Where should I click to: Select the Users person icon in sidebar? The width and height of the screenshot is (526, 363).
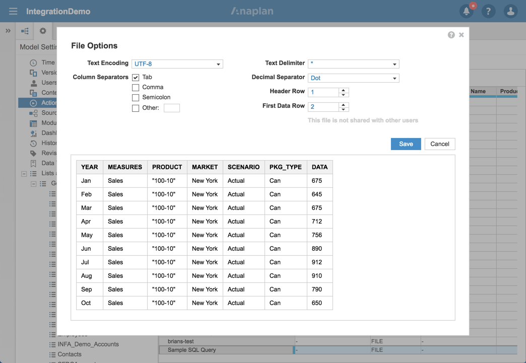click(34, 83)
